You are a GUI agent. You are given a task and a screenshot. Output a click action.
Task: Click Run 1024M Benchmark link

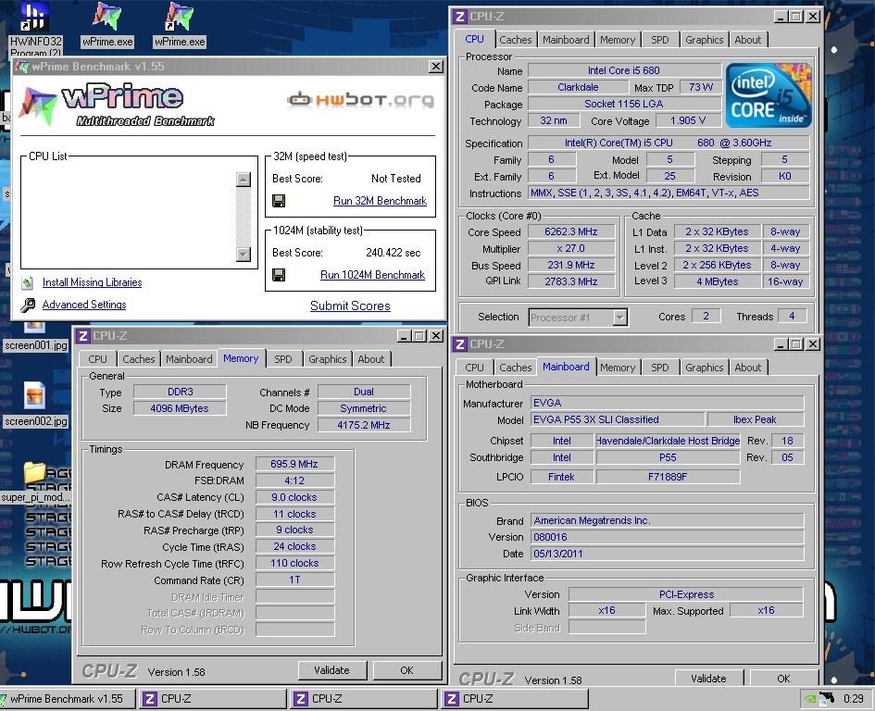point(373,275)
